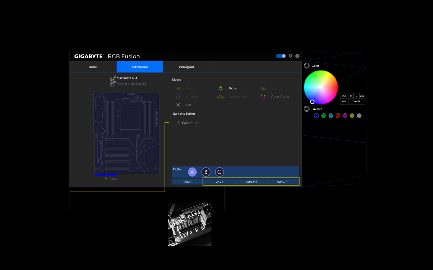
Task: Pick the green favorite color swatch
Action: [x=323, y=116]
